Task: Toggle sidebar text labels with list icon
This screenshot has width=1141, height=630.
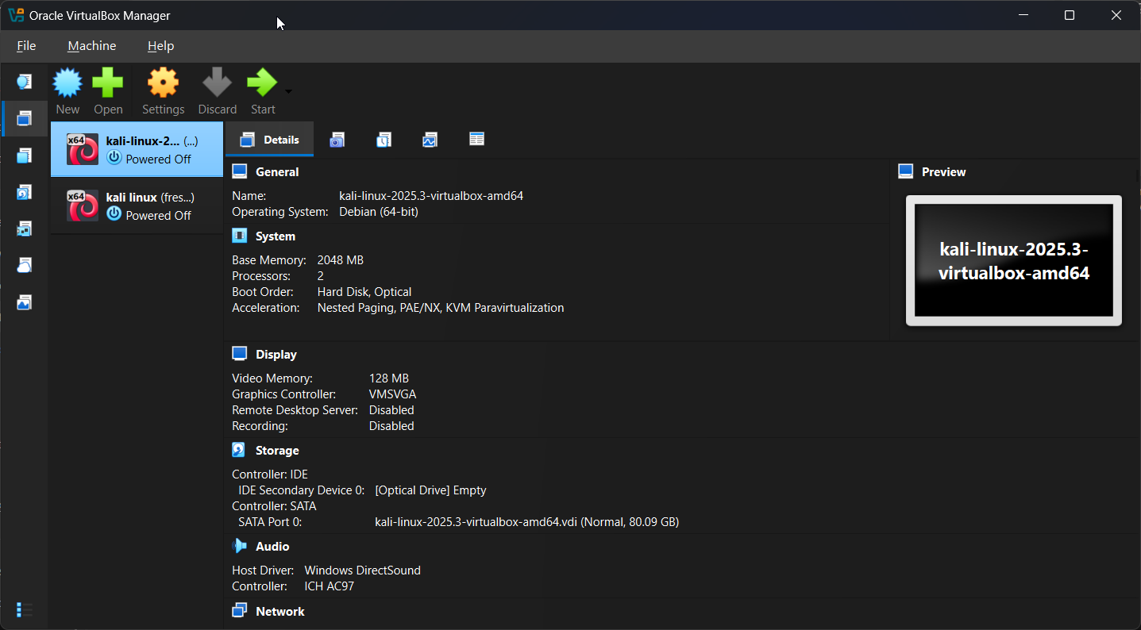Action: pos(25,609)
